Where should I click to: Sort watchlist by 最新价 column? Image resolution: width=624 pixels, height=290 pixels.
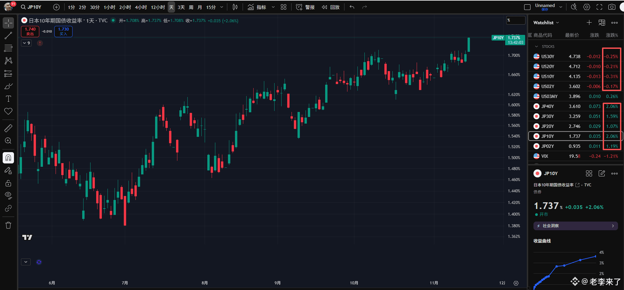(572, 35)
